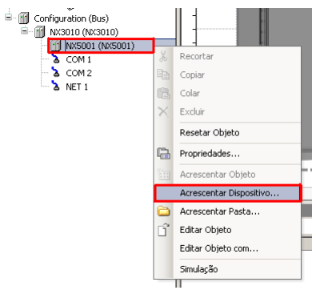Select the COM 2 tree item label

78,73
